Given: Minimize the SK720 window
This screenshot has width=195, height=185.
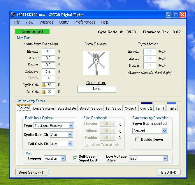Looking at the screenshot, I should click(x=169, y=15).
